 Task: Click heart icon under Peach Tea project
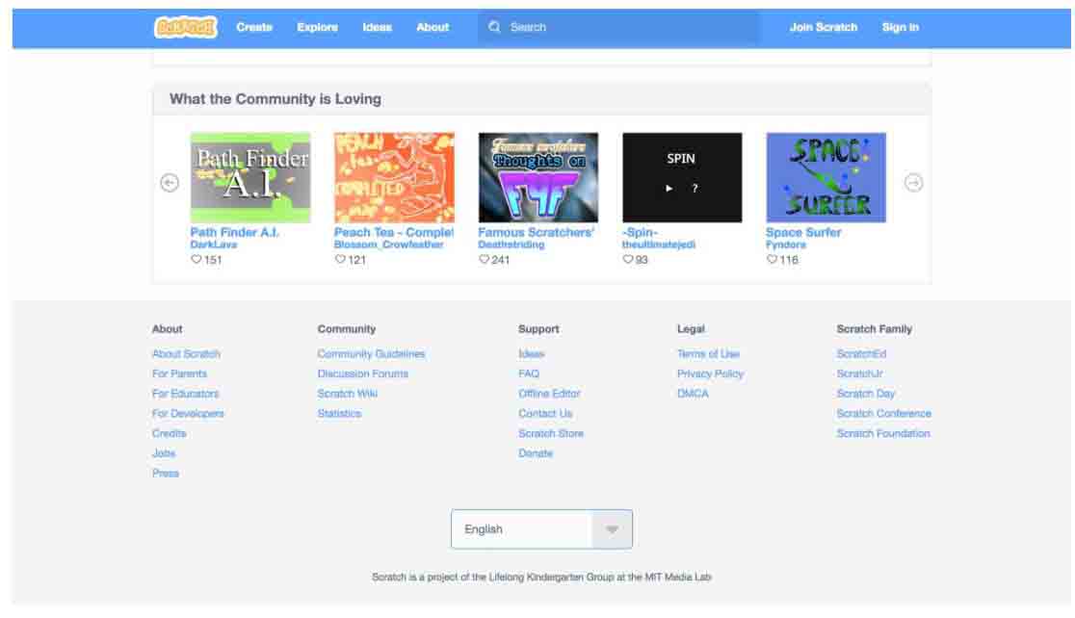(340, 260)
